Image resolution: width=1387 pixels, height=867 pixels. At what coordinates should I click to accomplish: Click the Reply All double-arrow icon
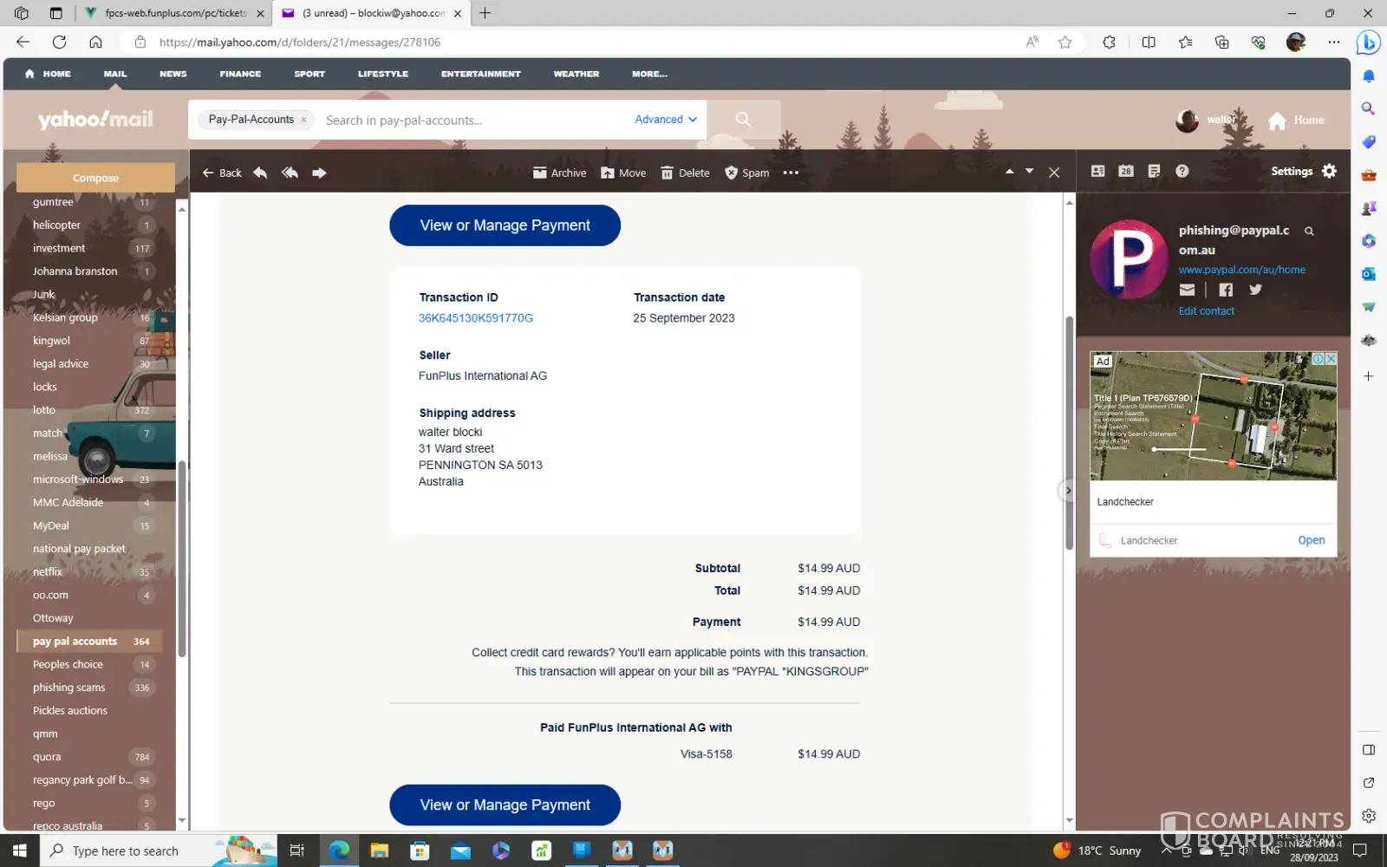click(290, 173)
